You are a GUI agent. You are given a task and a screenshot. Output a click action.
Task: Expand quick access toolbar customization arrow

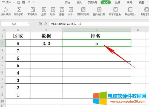[39, 2]
